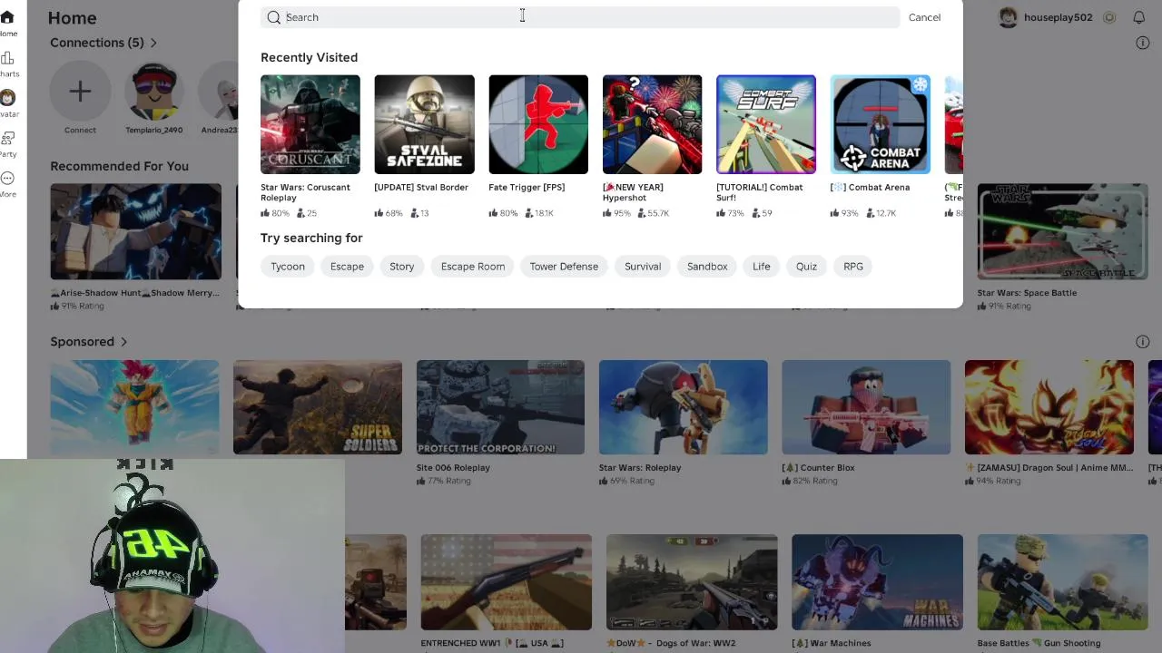Open ZAMASU Dragon Soul thumbnail
Image resolution: width=1162 pixels, height=653 pixels.
(1049, 407)
